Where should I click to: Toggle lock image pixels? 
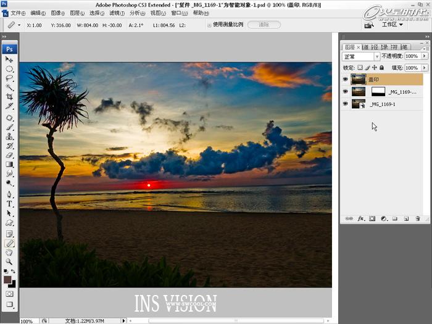coord(367,67)
